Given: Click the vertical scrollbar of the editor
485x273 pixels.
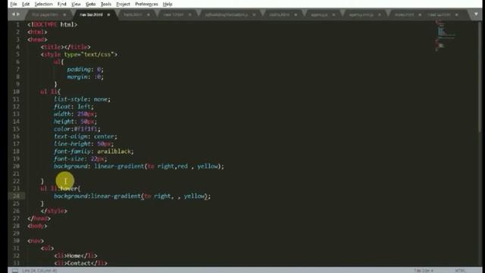Looking at the screenshot, I should point(480,77).
